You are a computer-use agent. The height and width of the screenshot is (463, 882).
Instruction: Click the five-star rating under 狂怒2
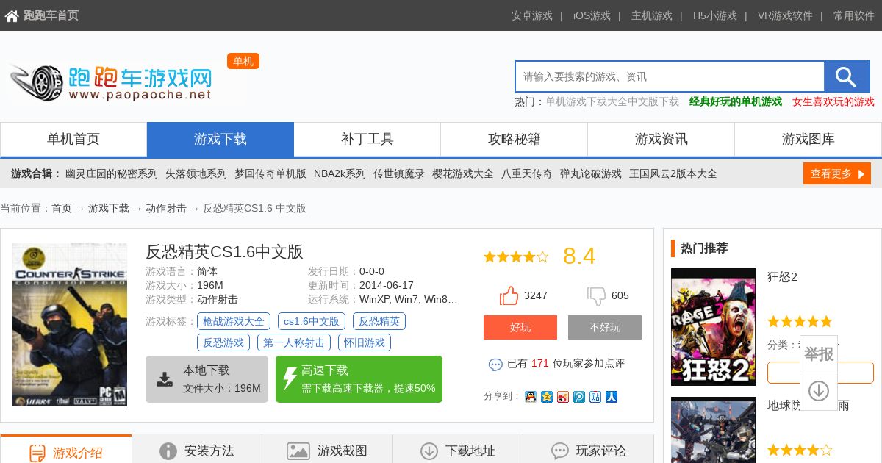click(800, 321)
